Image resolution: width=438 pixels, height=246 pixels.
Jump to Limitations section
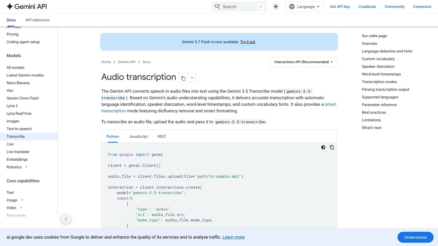tap(371, 120)
